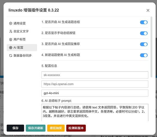Image resolution: width=157 pixels, height=137 pixels.
Task: Focus the sk-xxxxxxxx API key field
Action: coord(95,75)
